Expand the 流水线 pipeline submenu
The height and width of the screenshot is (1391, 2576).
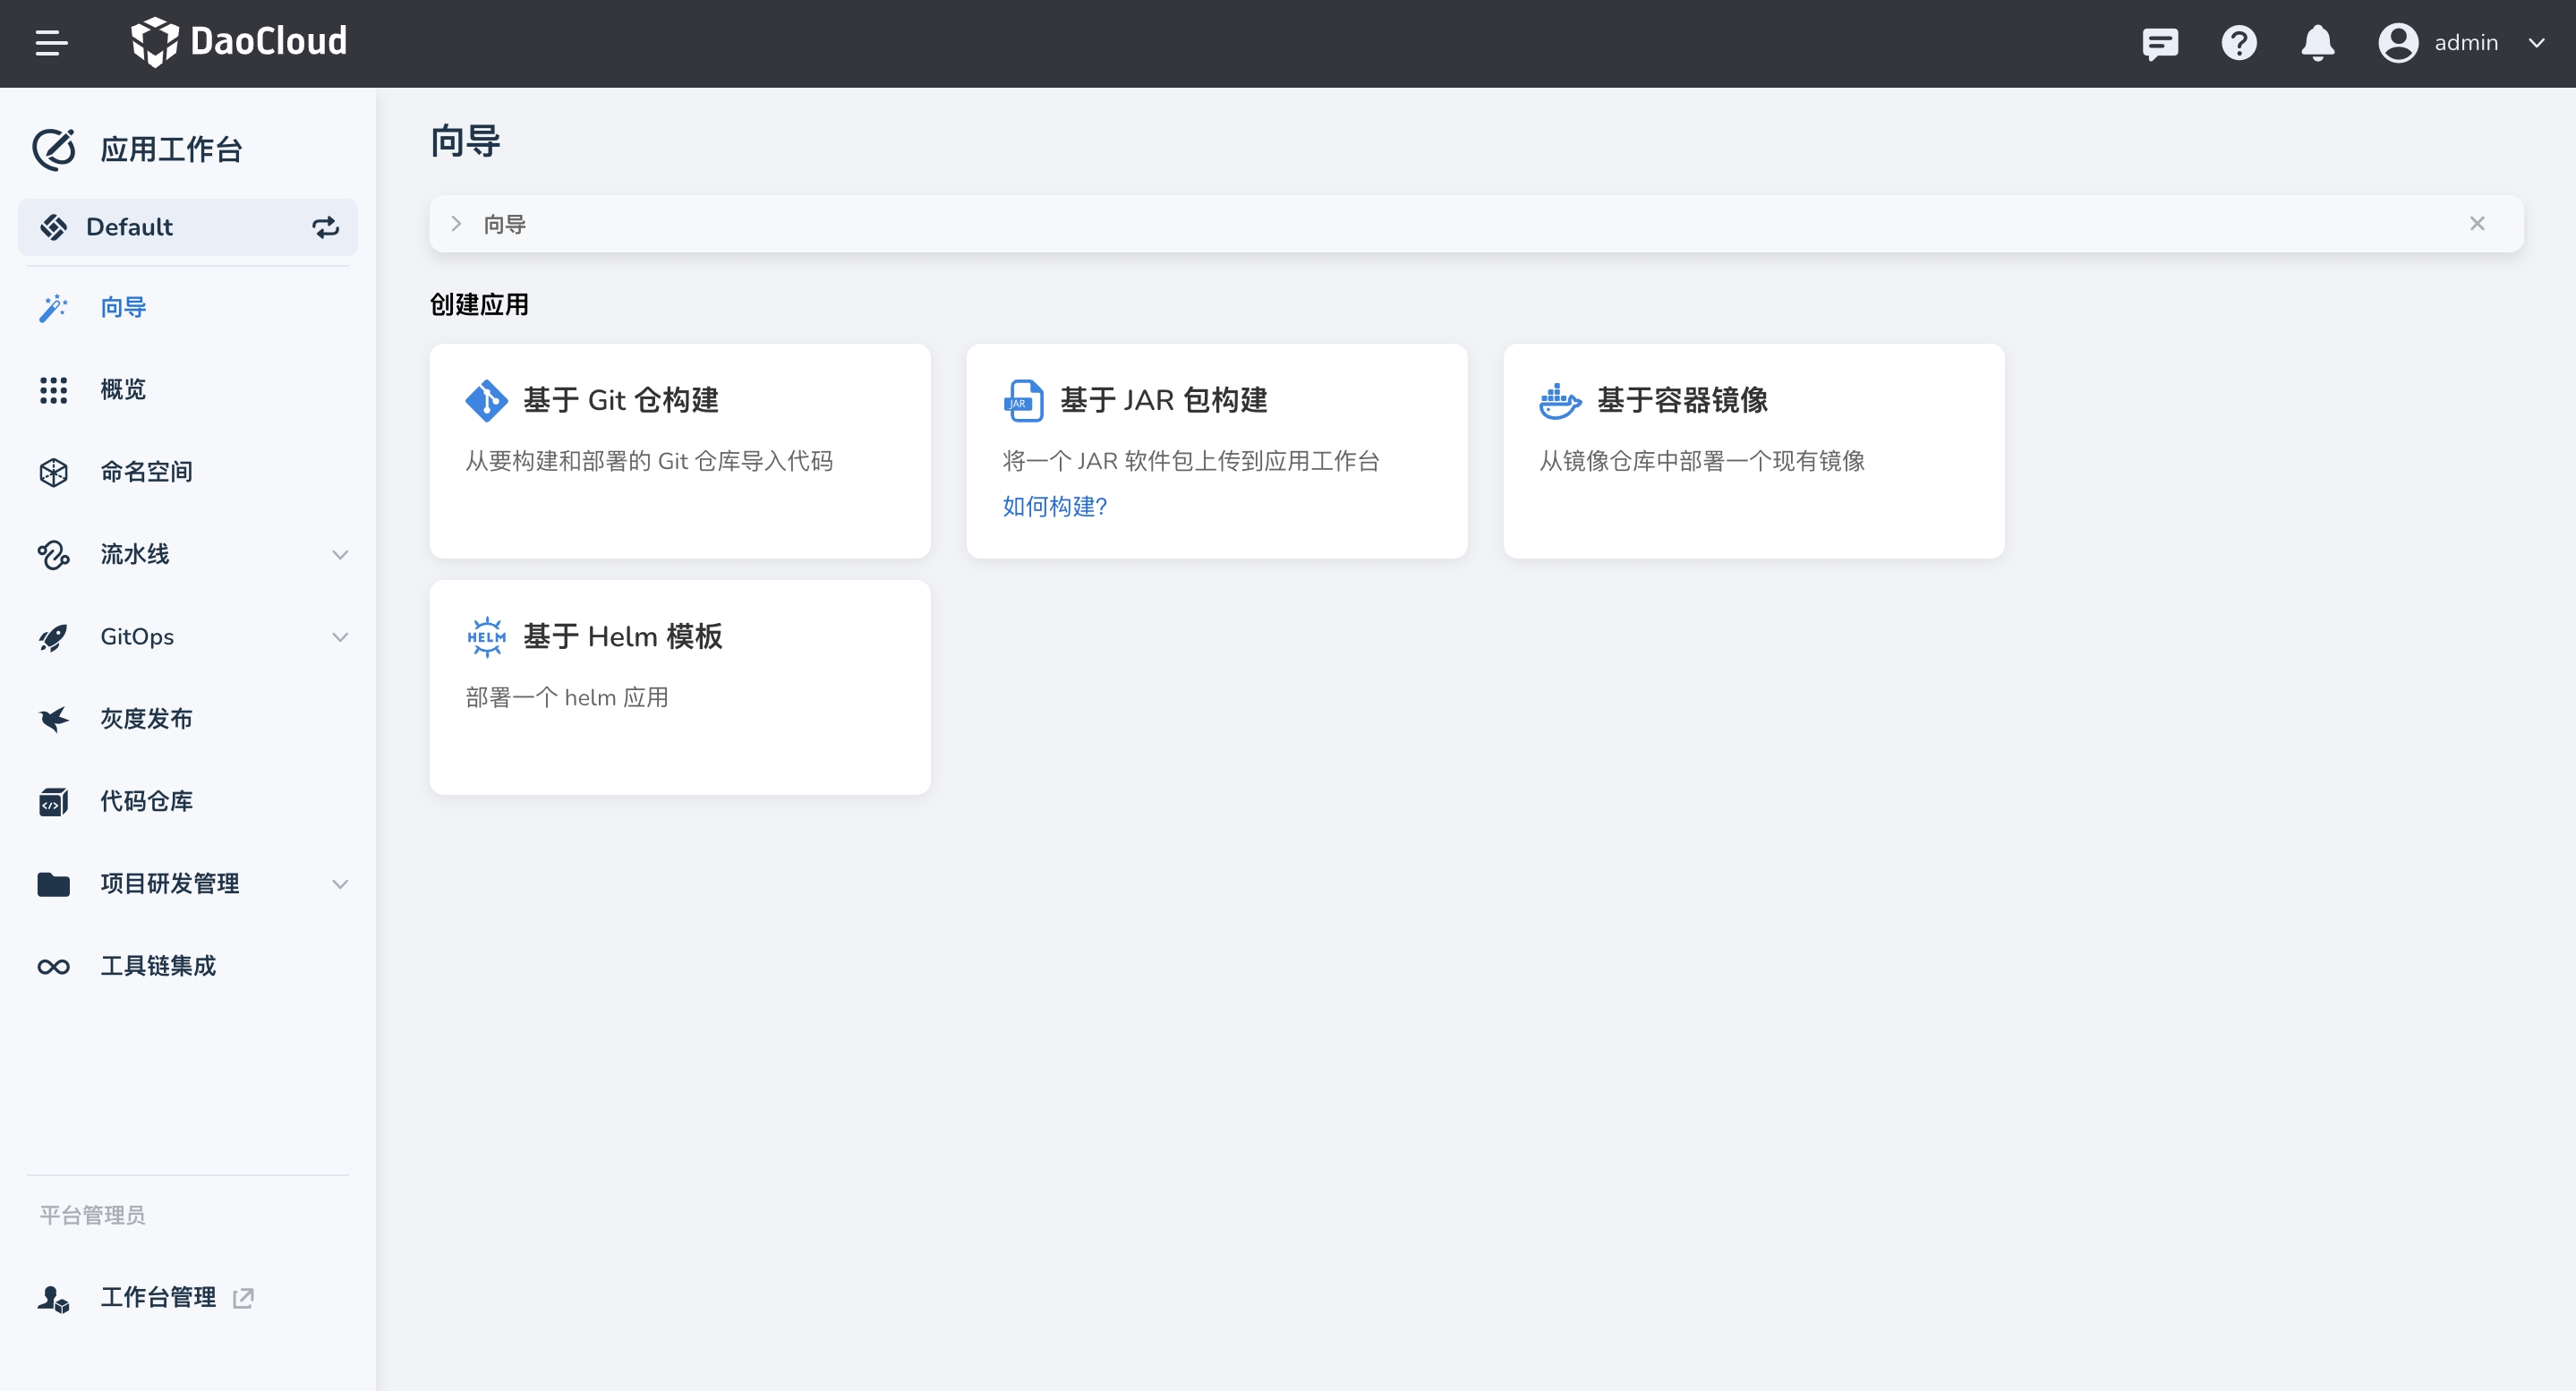[340, 555]
